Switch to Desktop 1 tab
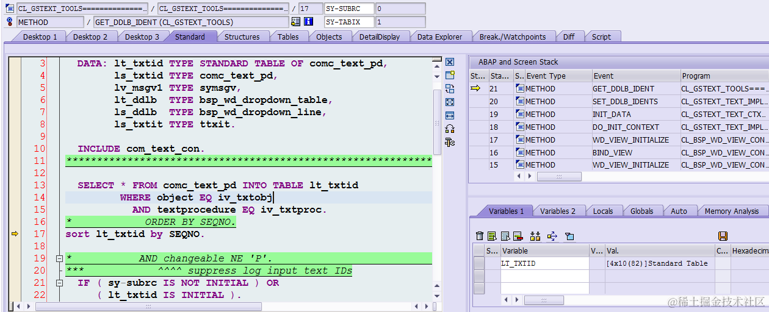The width and height of the screenshot is (769, 312). point(40,37)
